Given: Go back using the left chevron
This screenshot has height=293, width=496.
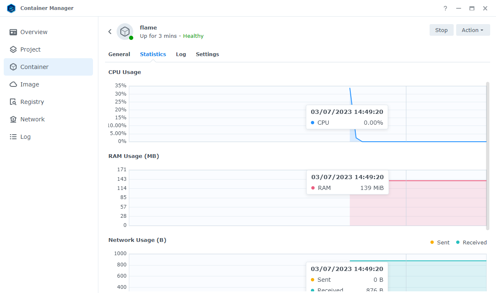Looking at the screenshot, I should point(110,31).
